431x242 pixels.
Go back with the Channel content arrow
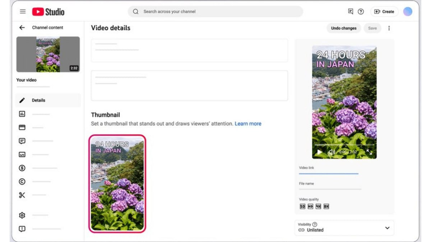click(x=22, y=28)
